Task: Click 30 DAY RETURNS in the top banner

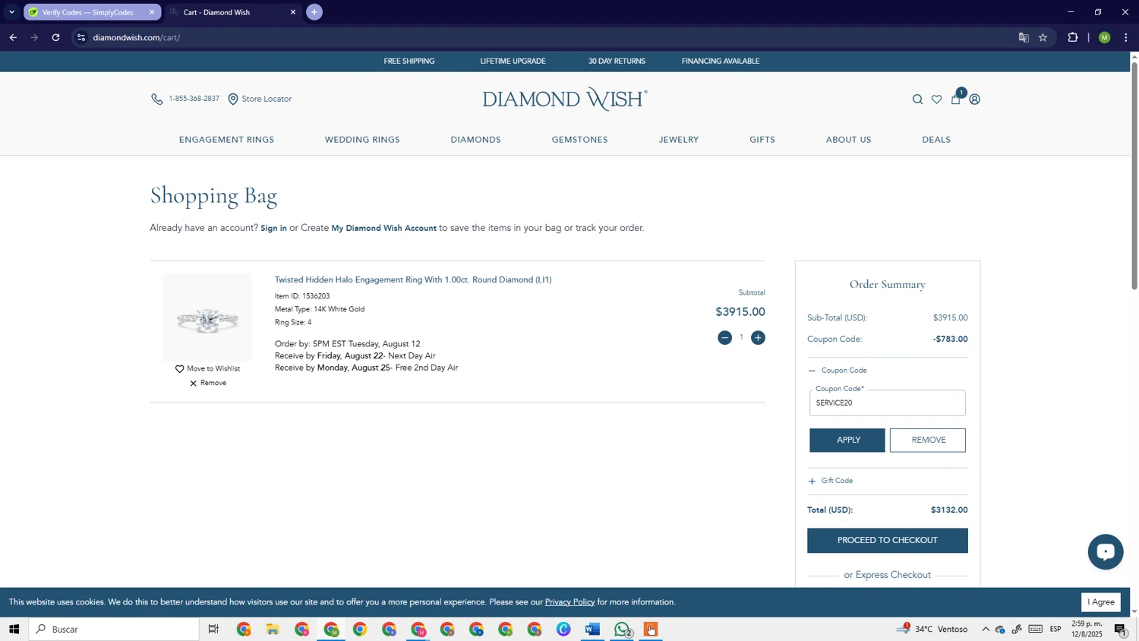Action: [x=617, y=62]
